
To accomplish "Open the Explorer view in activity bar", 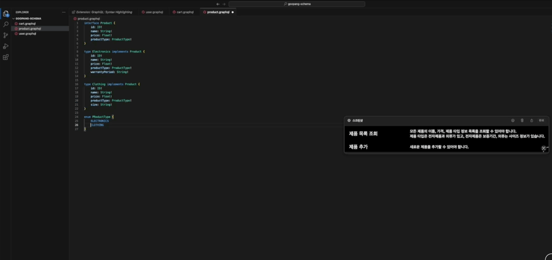I will (x=5, y=14).
